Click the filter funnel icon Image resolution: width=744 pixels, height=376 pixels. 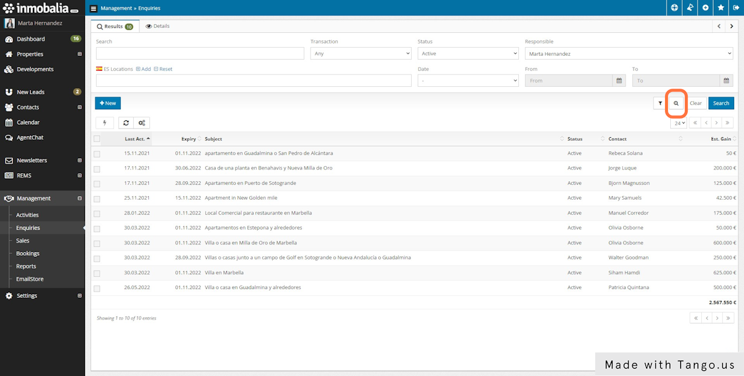660,104
